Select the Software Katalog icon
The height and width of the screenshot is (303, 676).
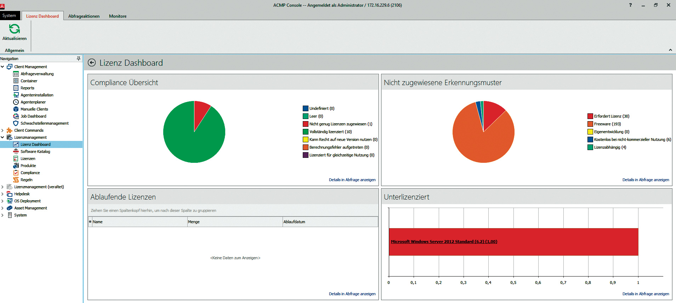[16, 151]
